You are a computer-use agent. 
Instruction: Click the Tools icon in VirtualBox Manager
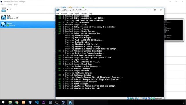[x=3, y=10]
